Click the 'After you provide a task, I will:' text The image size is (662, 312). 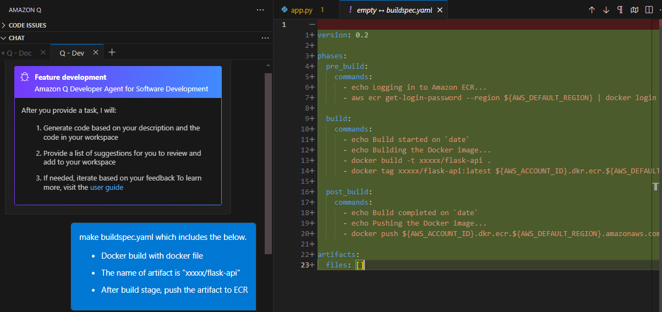coord(69,110)
